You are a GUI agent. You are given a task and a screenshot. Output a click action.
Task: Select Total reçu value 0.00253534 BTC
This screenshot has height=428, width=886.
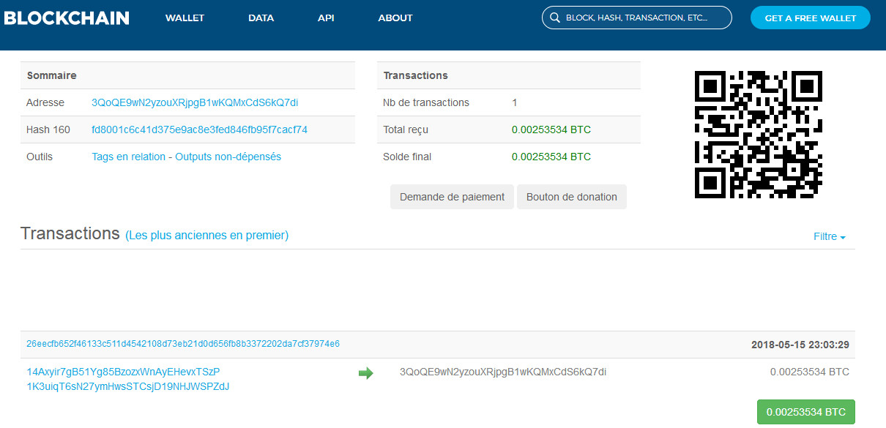551,129
